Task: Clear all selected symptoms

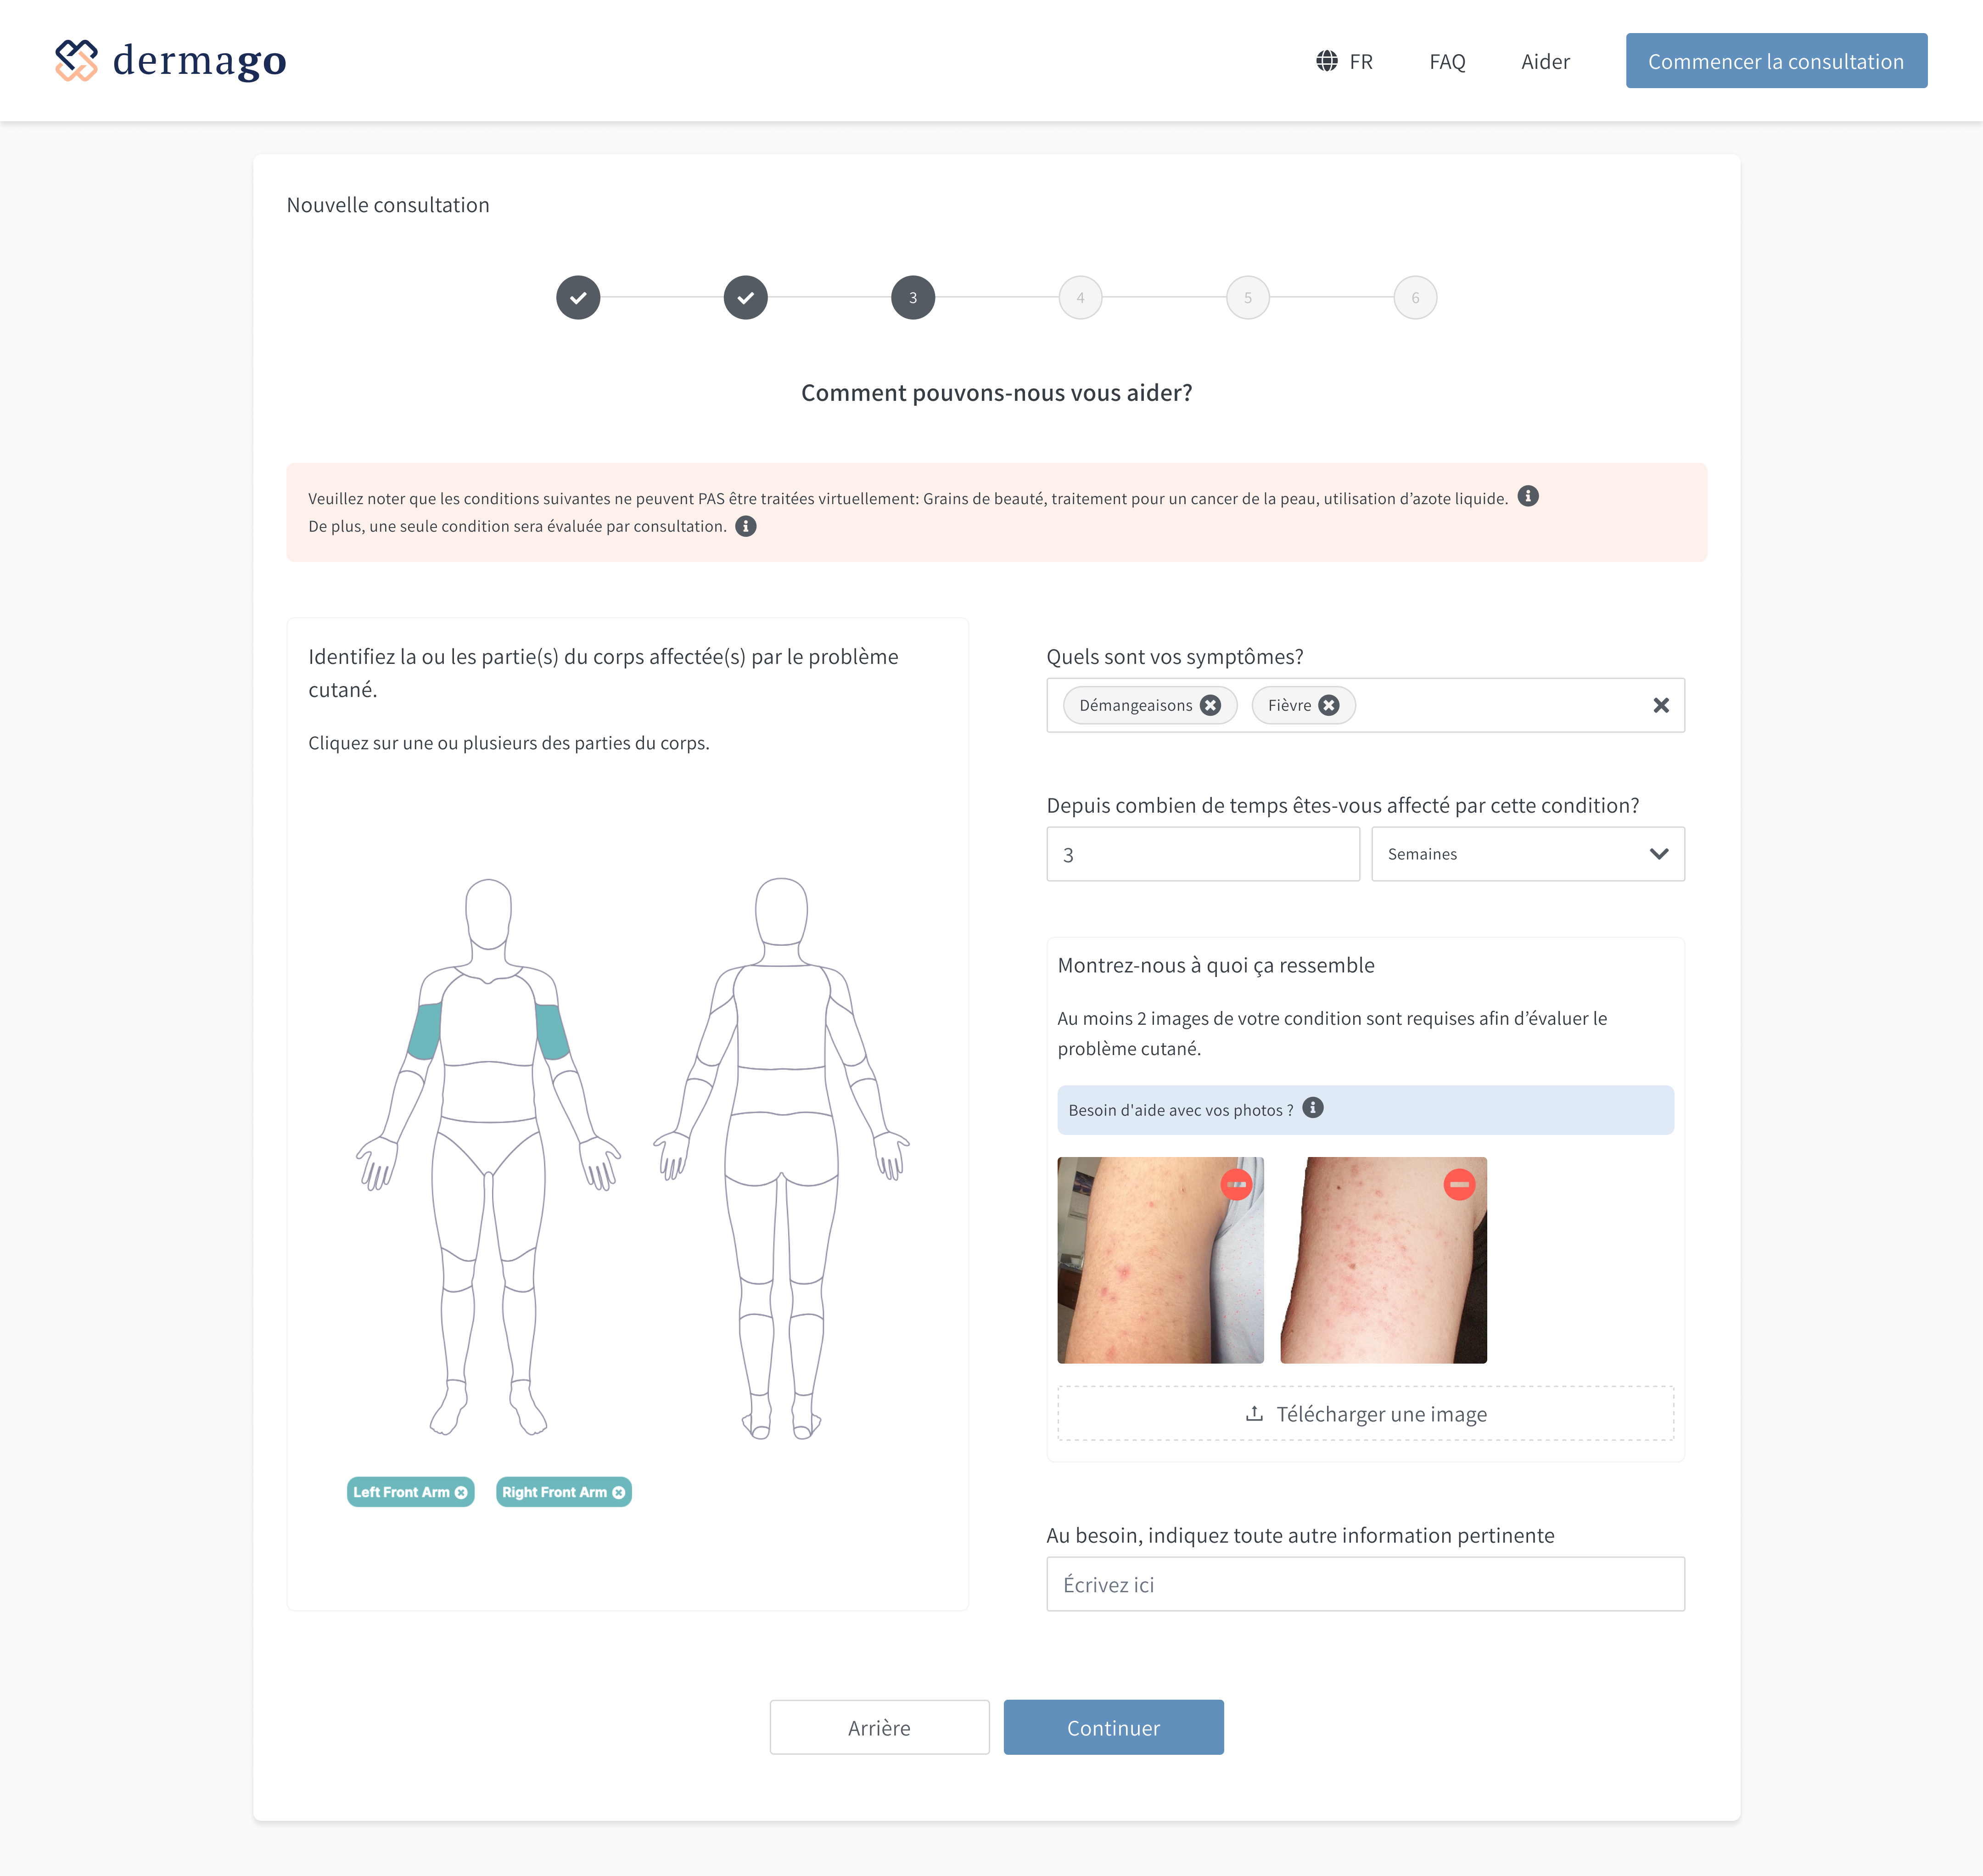Action: (x=1661, y=705)
